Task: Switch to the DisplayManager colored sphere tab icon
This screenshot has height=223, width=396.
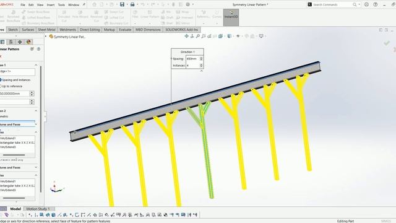Action: 28,42
